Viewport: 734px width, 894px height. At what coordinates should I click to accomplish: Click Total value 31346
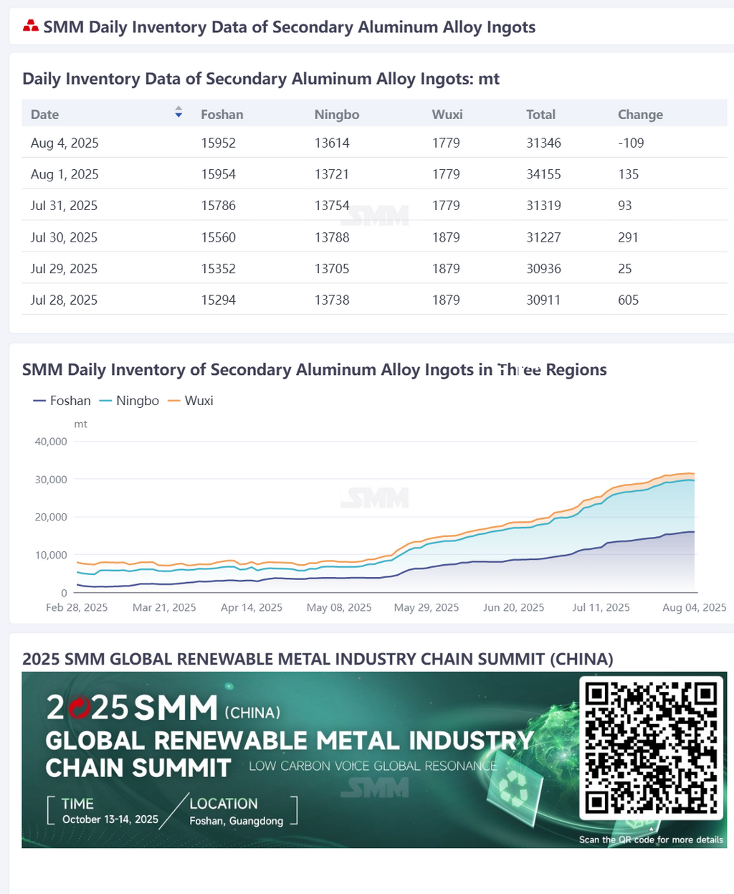point(544,143)
